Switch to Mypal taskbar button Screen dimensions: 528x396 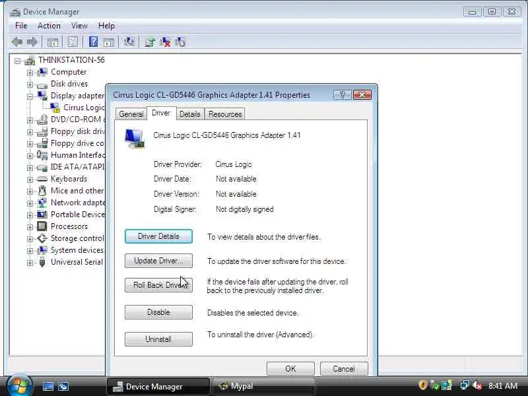(264, 386)
